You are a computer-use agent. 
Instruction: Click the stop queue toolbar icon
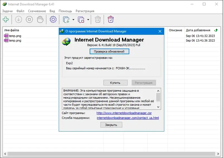(81, 20)
